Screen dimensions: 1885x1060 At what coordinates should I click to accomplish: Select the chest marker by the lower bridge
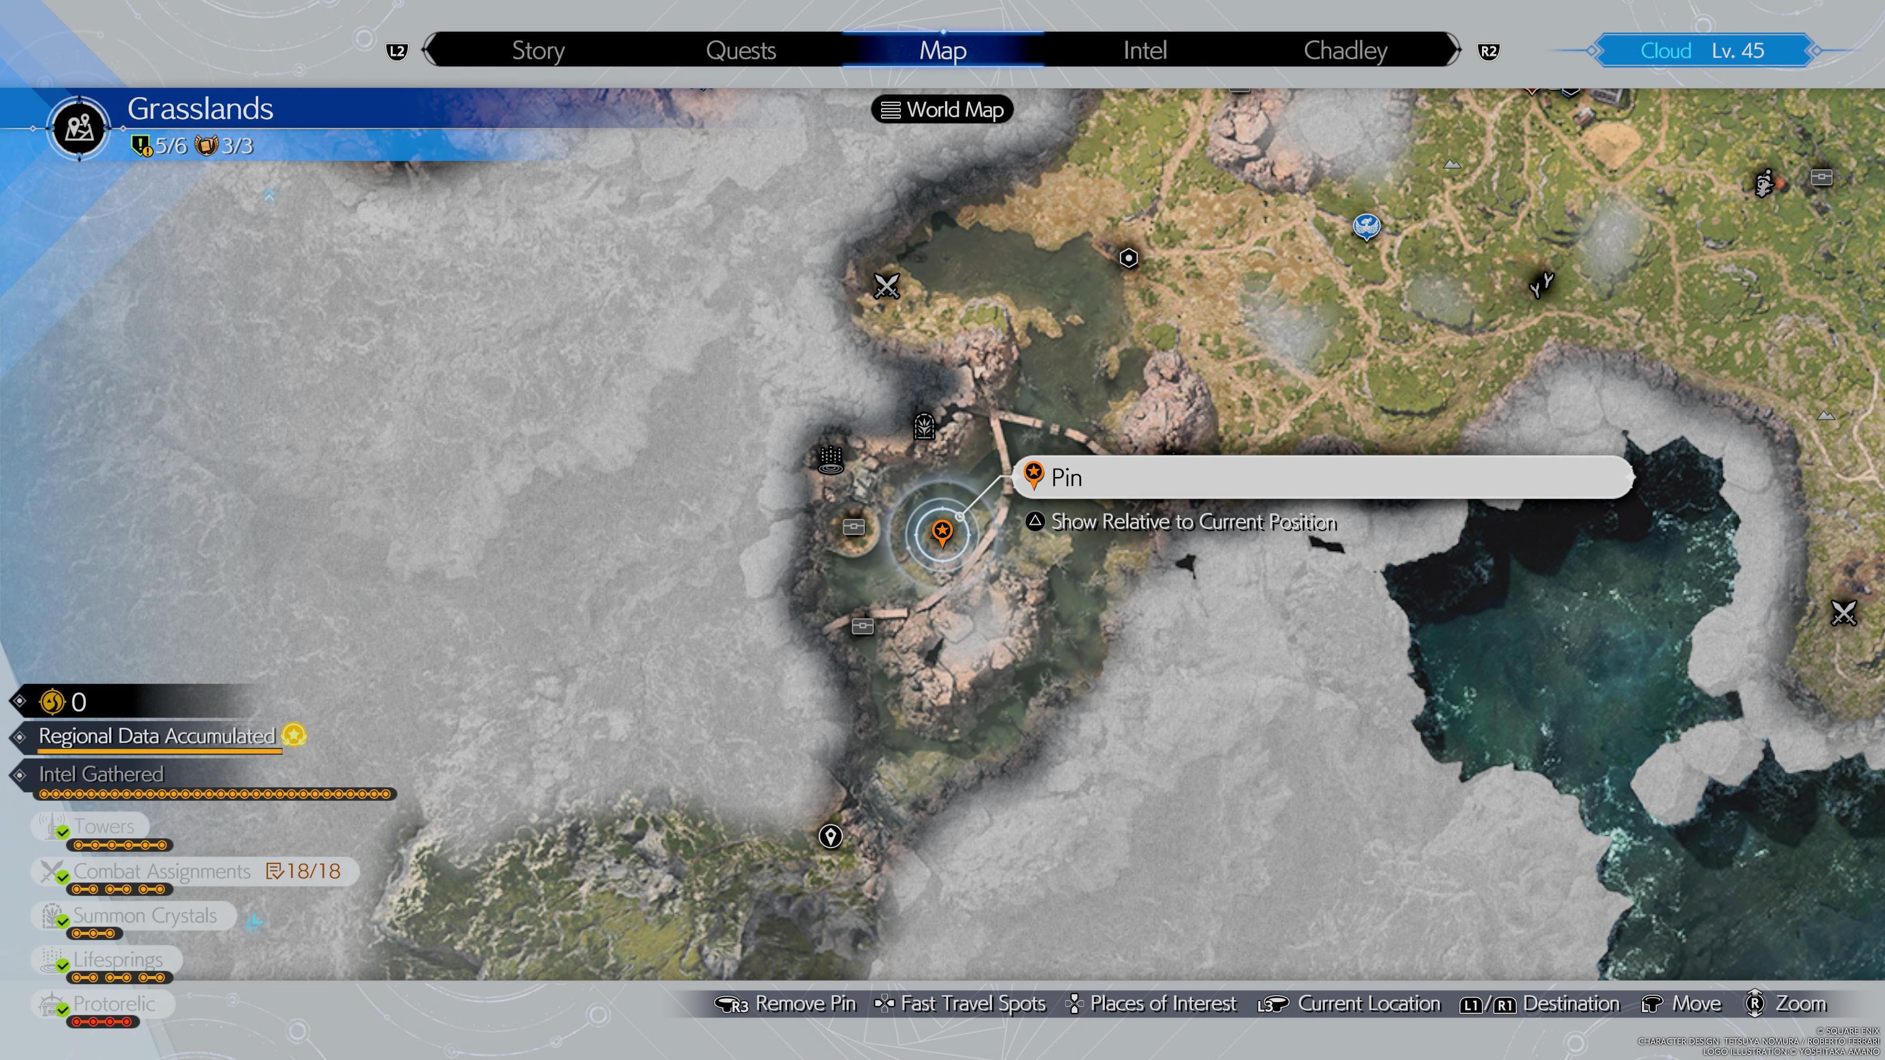863,626
